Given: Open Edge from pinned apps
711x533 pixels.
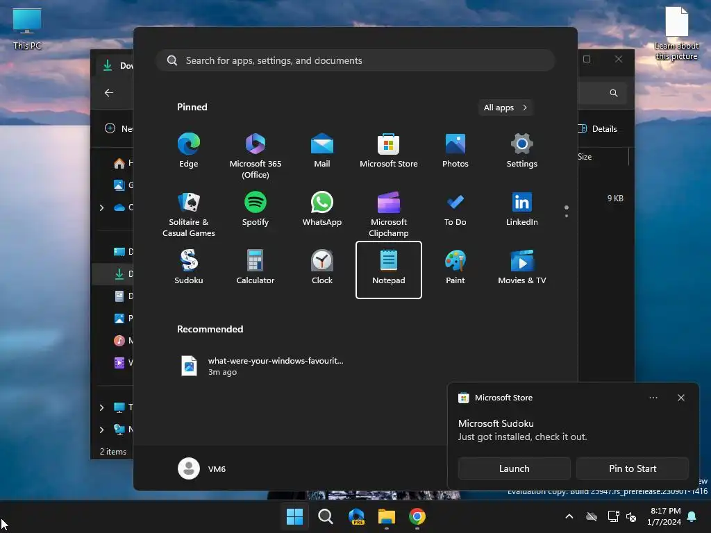Looking at the screenshot, I should [189, 151].
